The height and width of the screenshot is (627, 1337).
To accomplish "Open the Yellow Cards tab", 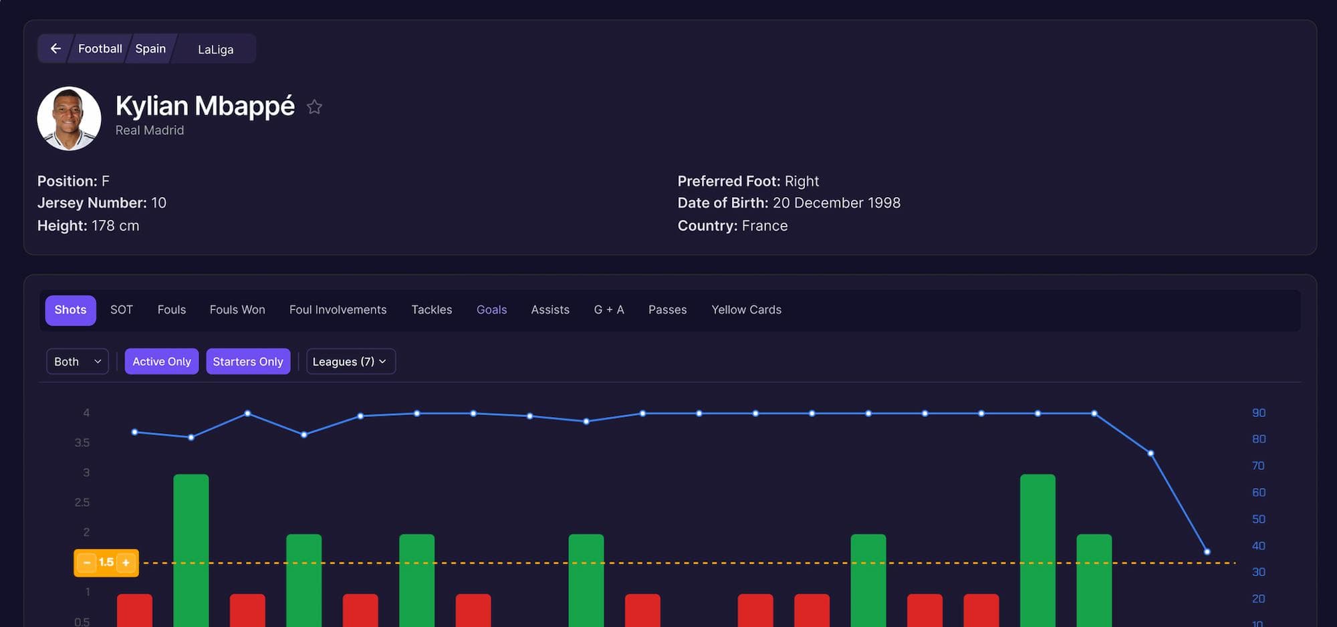I will 747,309.
